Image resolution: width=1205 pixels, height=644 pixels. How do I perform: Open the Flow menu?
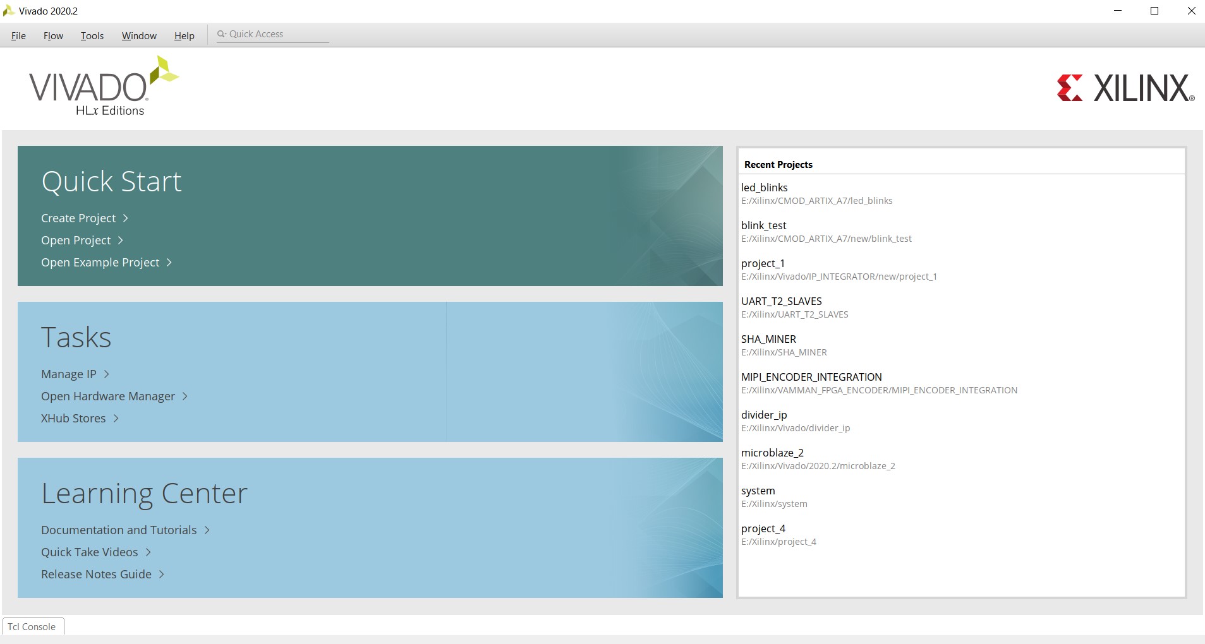pos(52,36)
